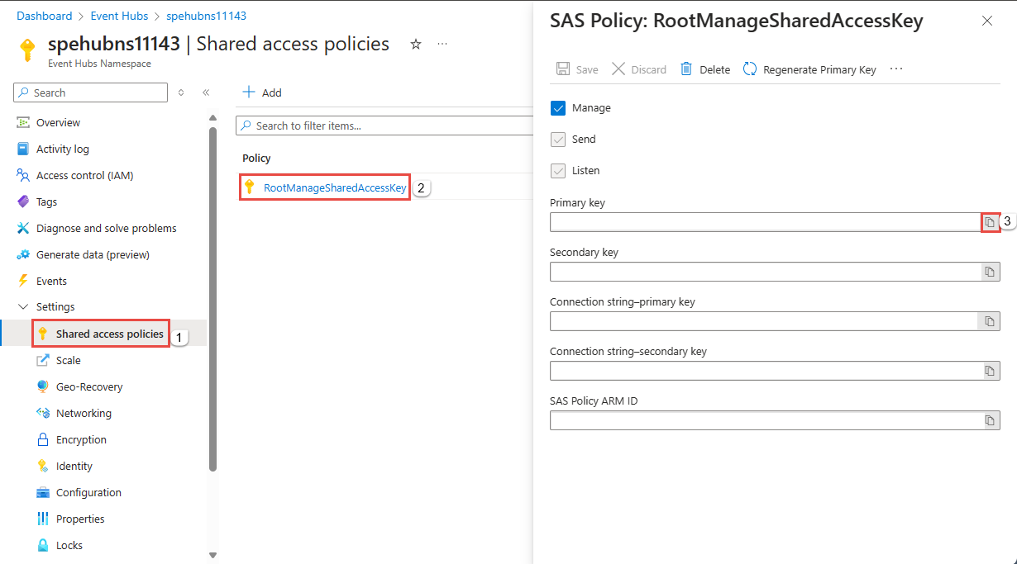The height and width of the screenshot is (564, 1017).
Task: Uncheck the Manage checkbox
Action: 558,108
